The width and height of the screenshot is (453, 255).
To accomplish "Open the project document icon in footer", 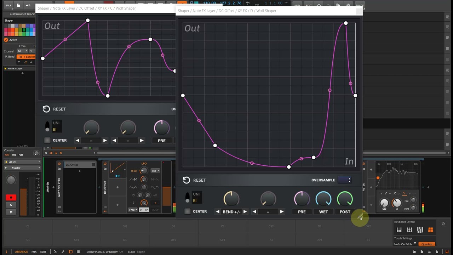I will coord(422,252).
